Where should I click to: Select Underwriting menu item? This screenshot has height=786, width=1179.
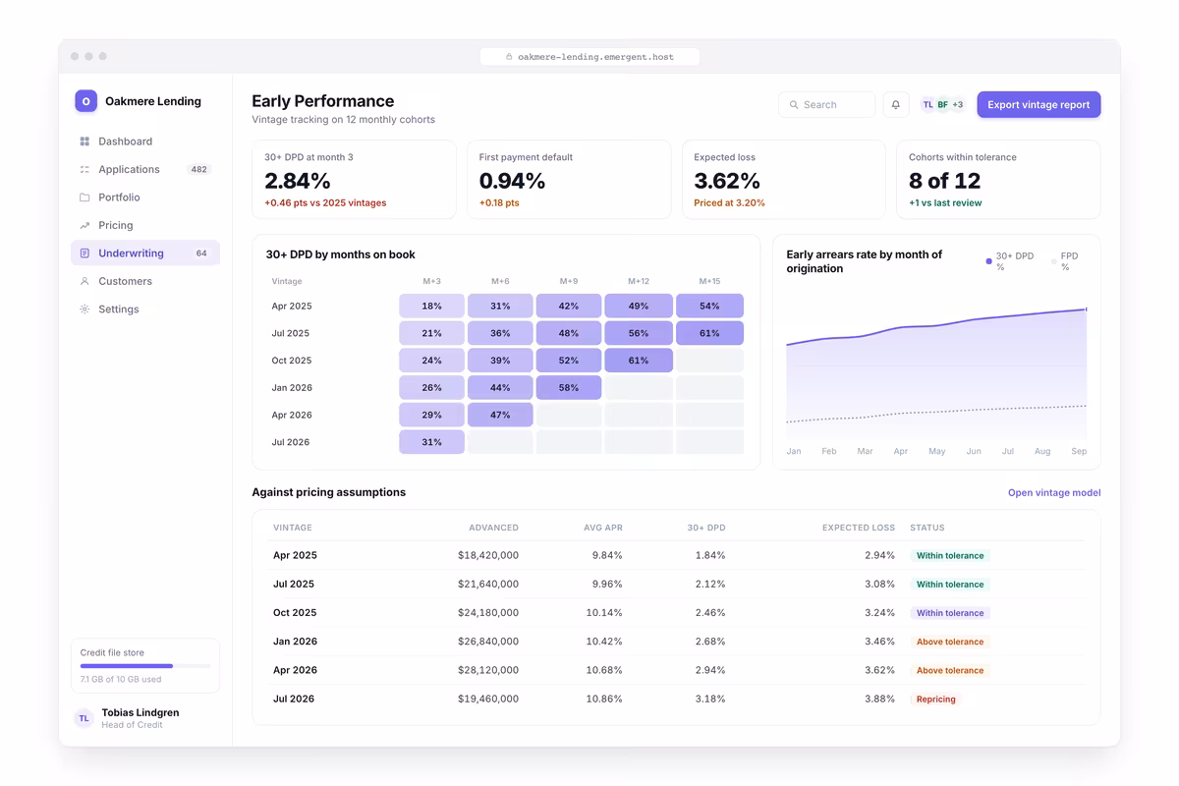[145, 253]
